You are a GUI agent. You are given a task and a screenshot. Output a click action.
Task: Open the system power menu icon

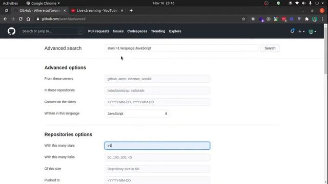pos(317,3)
